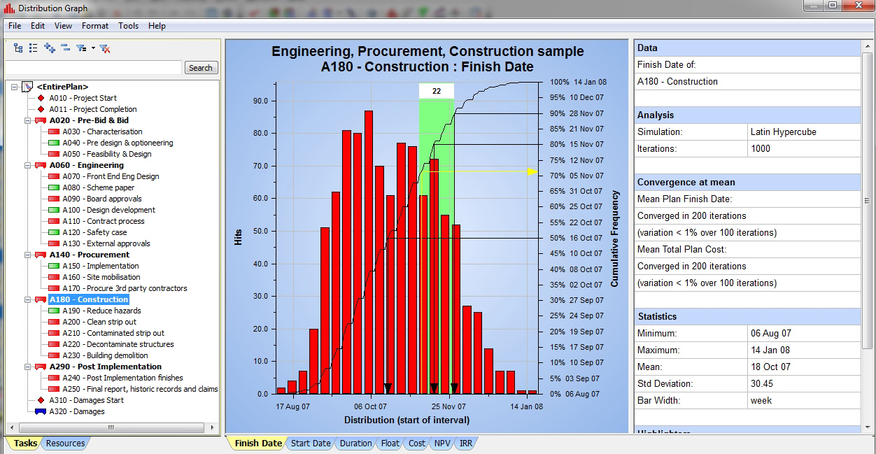Collapse the A290 - Post Implementation node

pos(28,367)
